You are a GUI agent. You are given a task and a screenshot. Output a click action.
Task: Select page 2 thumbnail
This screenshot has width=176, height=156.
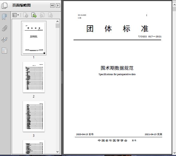34,77
